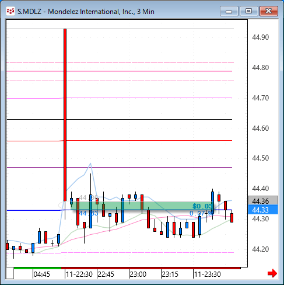Click the 44.60 price scale label
The image size is (284, 285).
point(260,128)
